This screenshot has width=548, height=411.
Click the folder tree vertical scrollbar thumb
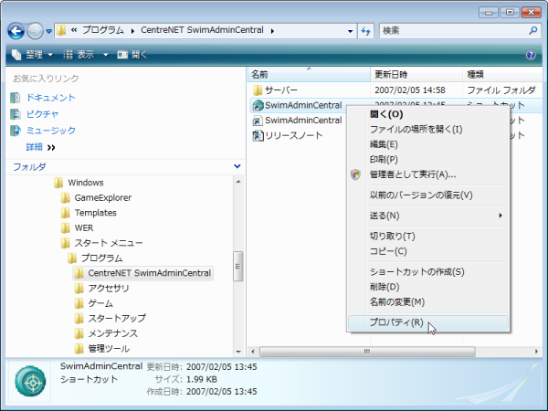coord(238,267)
